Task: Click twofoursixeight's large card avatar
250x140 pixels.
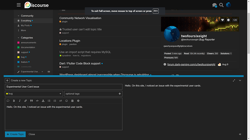Action: coord(171,34)
